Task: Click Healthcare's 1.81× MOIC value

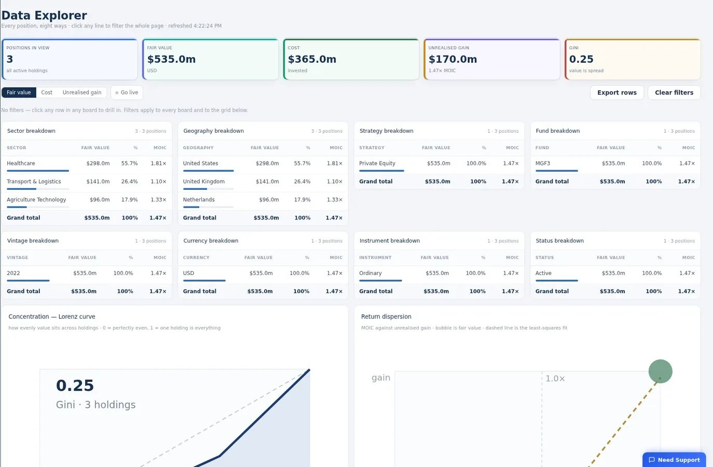Action: (x=158, y=163)
